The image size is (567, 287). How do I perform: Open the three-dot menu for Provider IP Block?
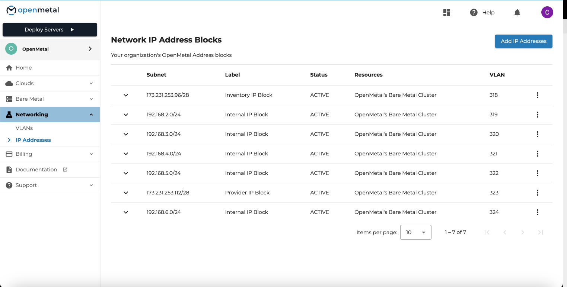(x=538, y=193)
